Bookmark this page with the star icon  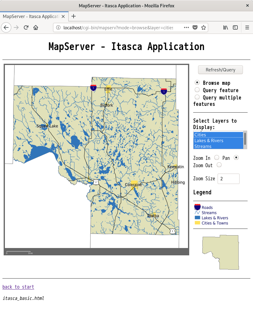[203, 27]
